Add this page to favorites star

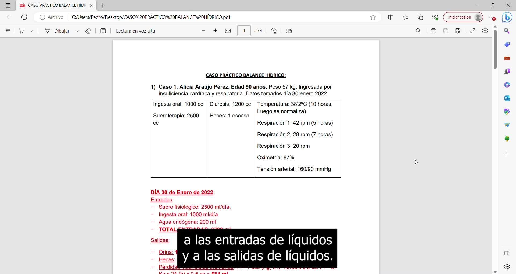[x=373, y=17]
